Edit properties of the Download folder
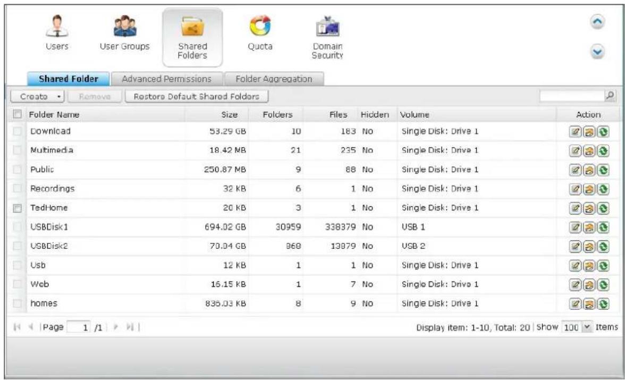 click(x=575, y=132)
